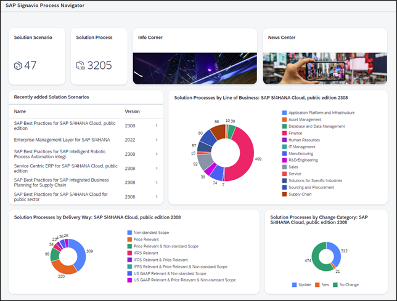Click Solution Processes by Change Category heading

319,220
